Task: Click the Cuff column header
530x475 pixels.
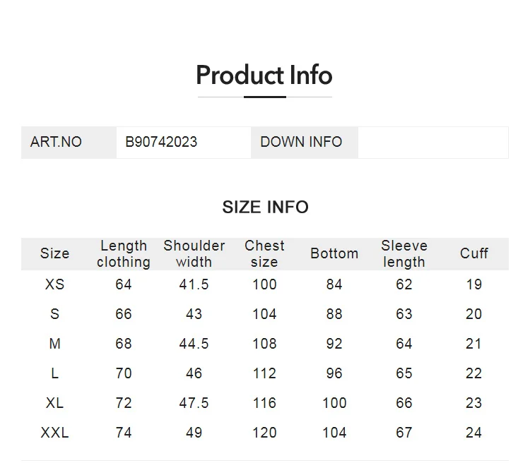Action: coord(474,253)
